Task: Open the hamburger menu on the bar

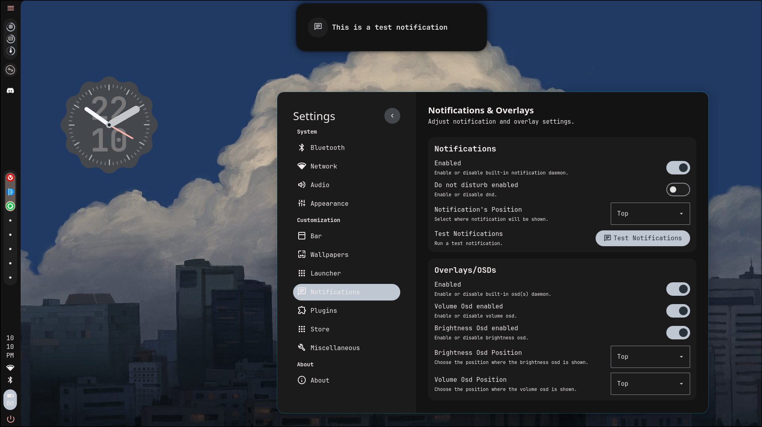Action: (11, 8)
